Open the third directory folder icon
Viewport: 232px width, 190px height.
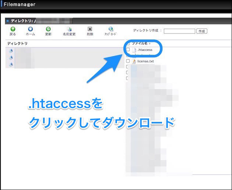[11, 64]
